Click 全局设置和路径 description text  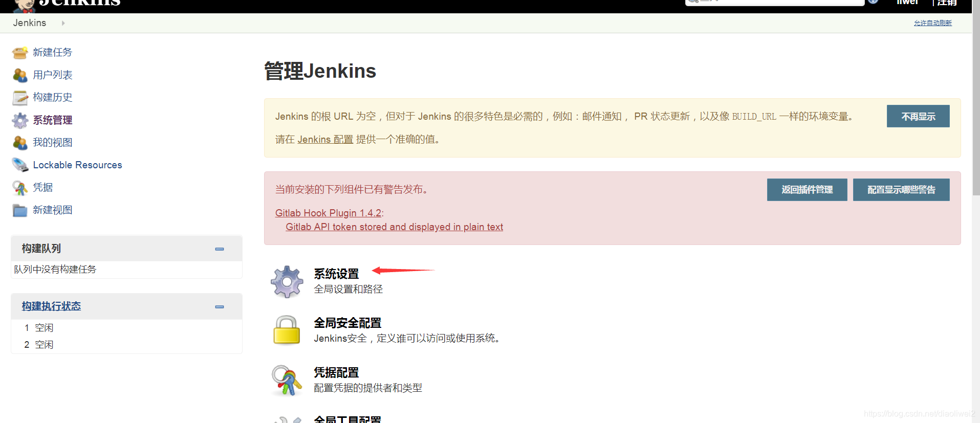(x=349, y=289)
